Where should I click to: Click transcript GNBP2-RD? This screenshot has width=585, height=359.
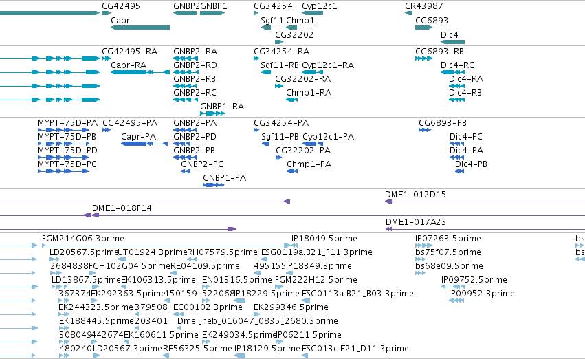coord(195,65)
